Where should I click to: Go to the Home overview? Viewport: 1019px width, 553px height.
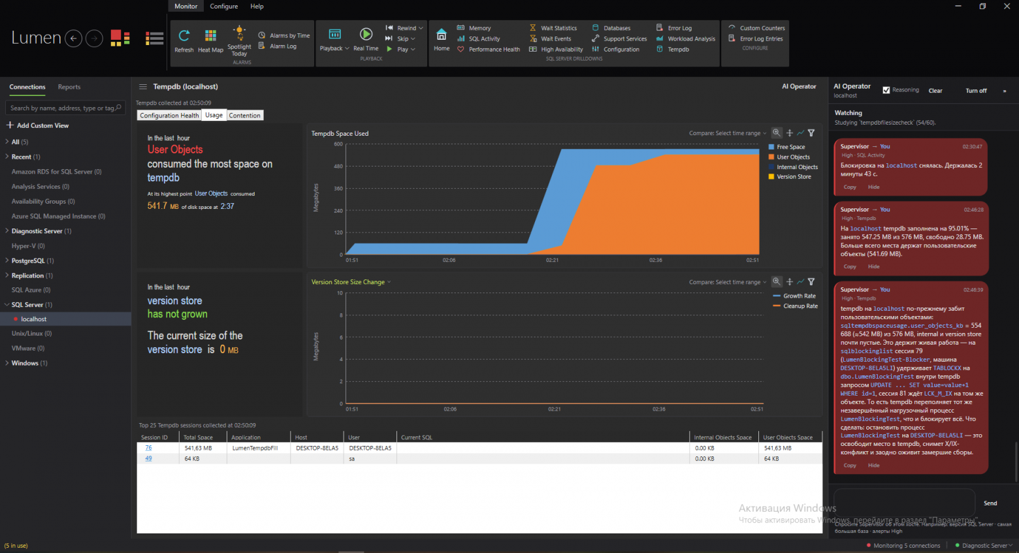pyautogui.click(x=442, y=40)
